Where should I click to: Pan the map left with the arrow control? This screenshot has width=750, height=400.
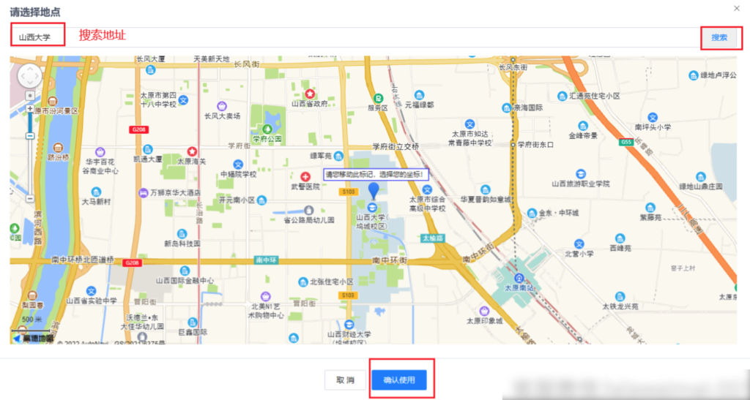tap(22, 76)
